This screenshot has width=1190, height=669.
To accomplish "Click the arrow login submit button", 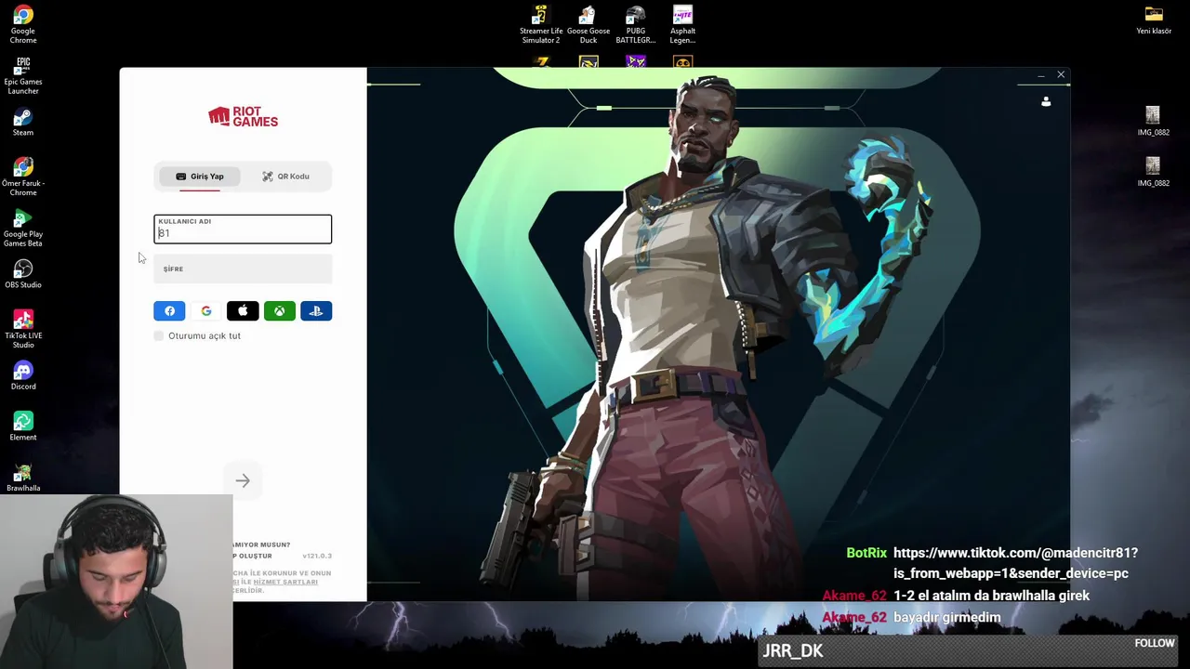I will point(243,480).
